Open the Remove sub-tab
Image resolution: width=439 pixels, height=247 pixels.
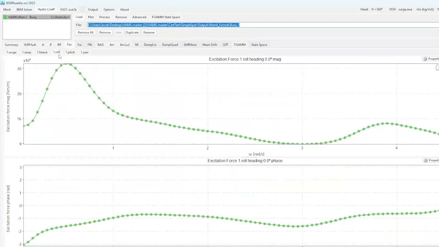121,17
